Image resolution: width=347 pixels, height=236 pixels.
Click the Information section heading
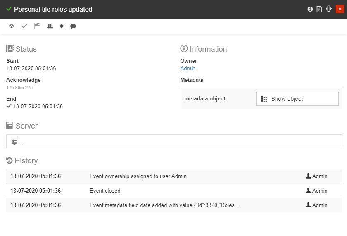click(x=204, y=49)
